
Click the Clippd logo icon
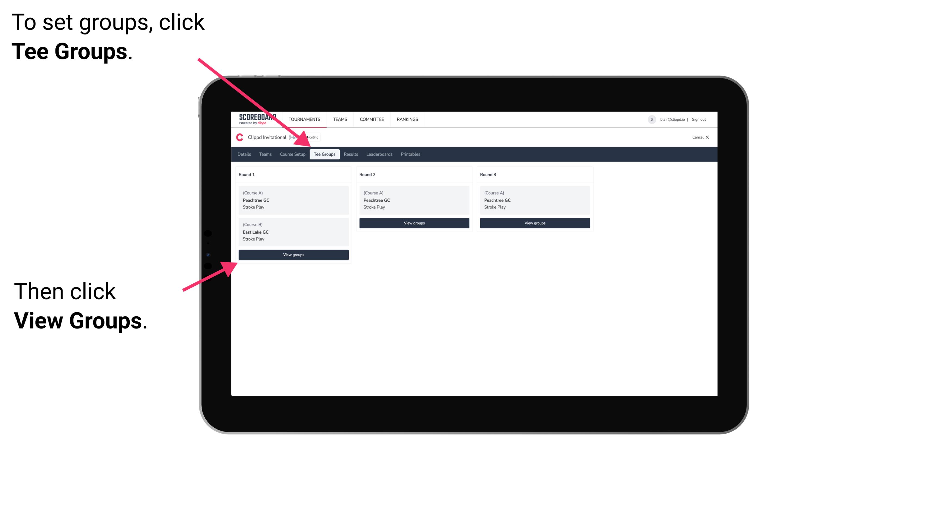[239, 137]
